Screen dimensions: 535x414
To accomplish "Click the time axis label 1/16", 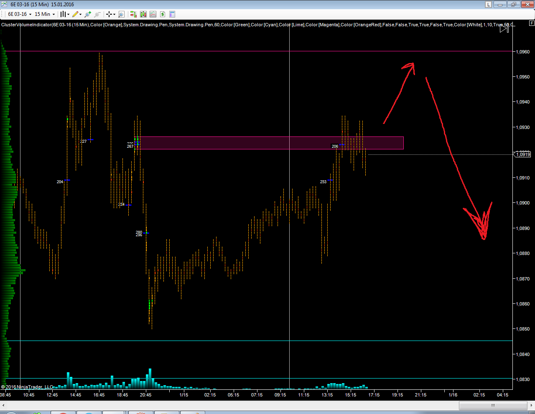I will click(x=453, y=395).
